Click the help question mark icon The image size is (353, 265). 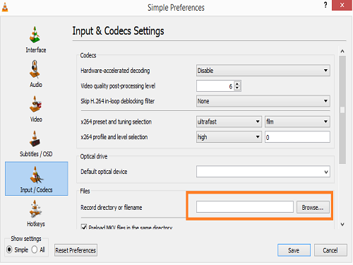point(325,5)
